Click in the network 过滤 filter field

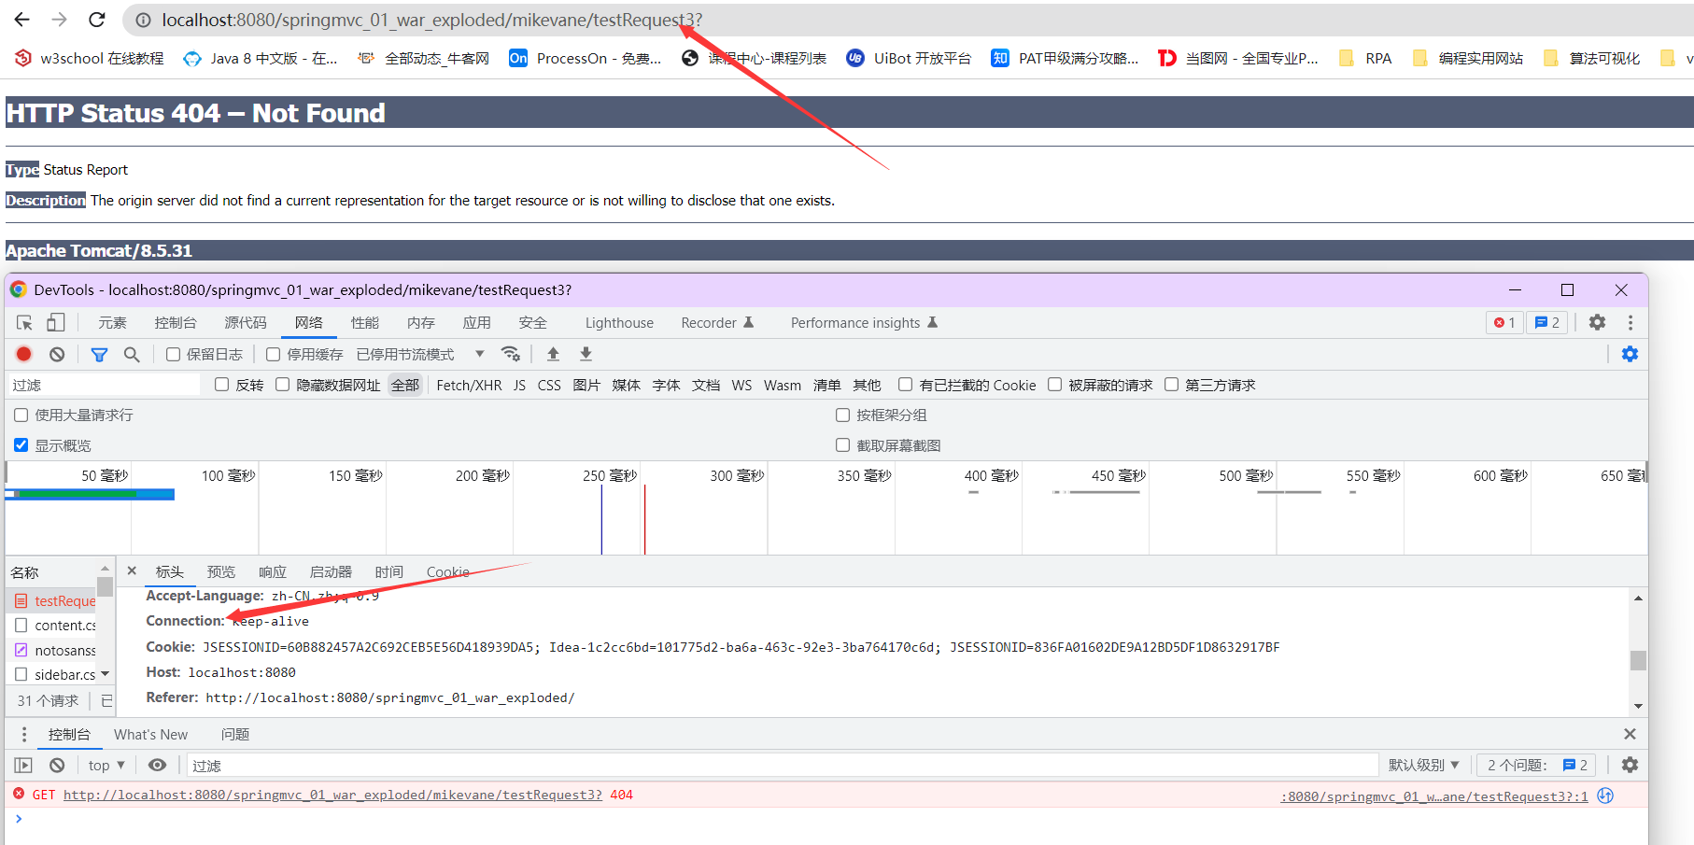[x=104, y=385]
